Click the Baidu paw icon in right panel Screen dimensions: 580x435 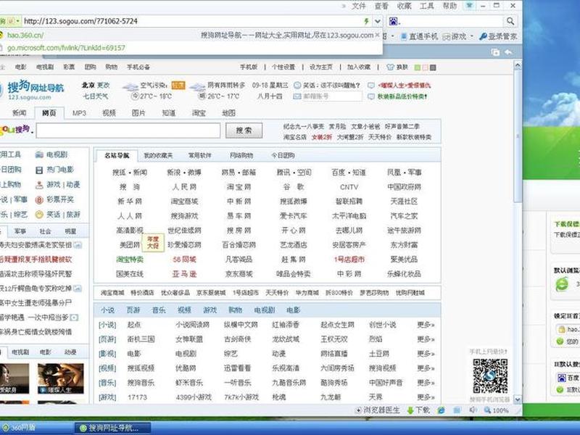pyautogui.click(x=561, y=378)
